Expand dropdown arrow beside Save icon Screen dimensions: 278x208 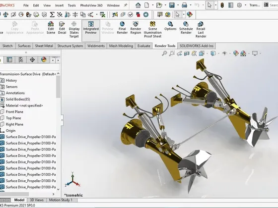178,5
